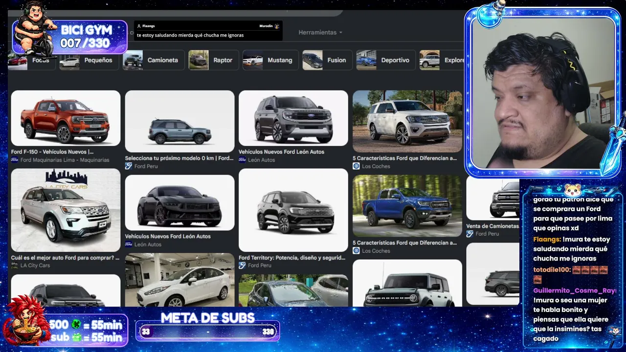Open the blue-gray SUV image from Ford Peru
Viewport: 626px width, 352px height.
(179, 121)
